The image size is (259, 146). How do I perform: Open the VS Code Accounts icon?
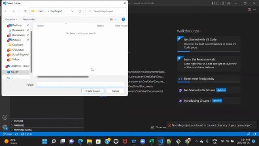(5, 117)
